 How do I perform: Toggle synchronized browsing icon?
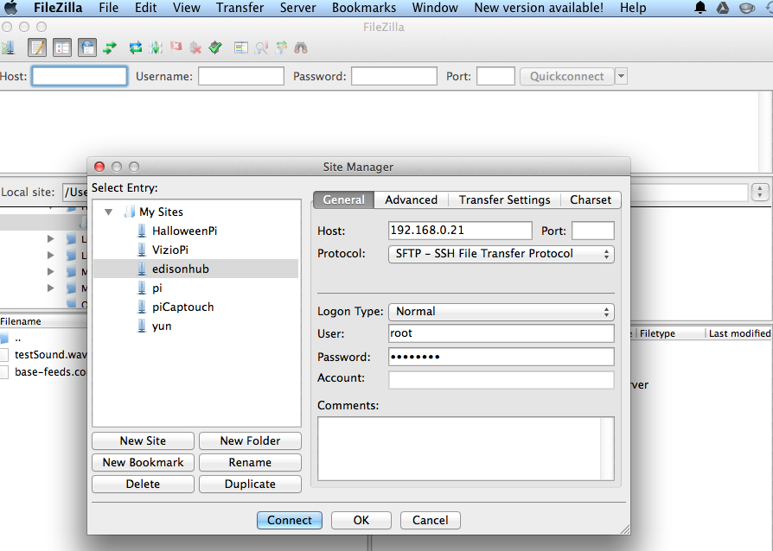pyautogui.click(x=282, y=47)
